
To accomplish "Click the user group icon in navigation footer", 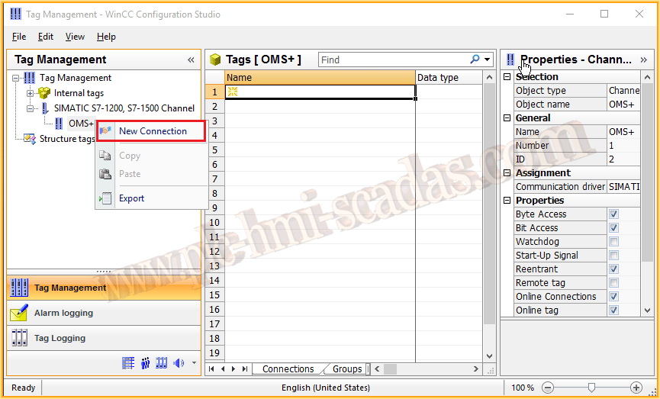I will (145, 363).
